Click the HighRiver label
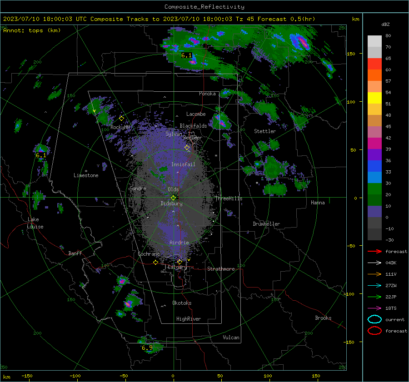This screenshot has height=382, width=409. click(x=189, y=319)
